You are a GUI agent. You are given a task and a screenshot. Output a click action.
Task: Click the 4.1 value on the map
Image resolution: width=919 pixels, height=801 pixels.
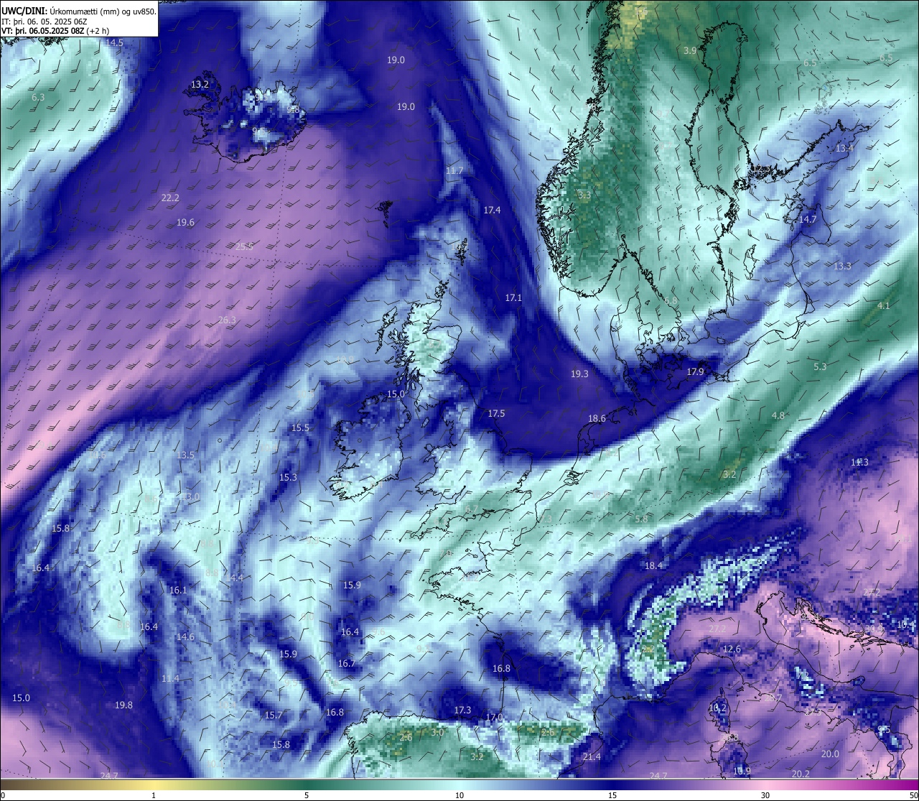pyautogui.click(x=883, y=305)
